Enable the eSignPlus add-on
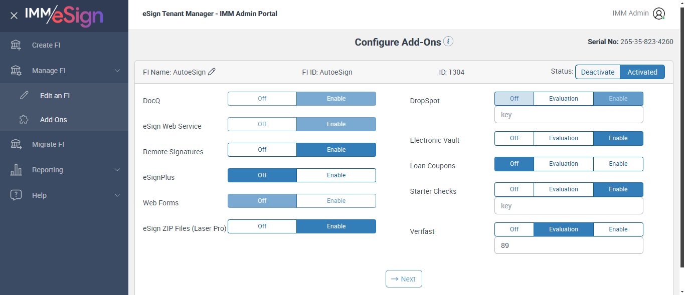This screenshot has width=685, height=295. coord(336,175)
